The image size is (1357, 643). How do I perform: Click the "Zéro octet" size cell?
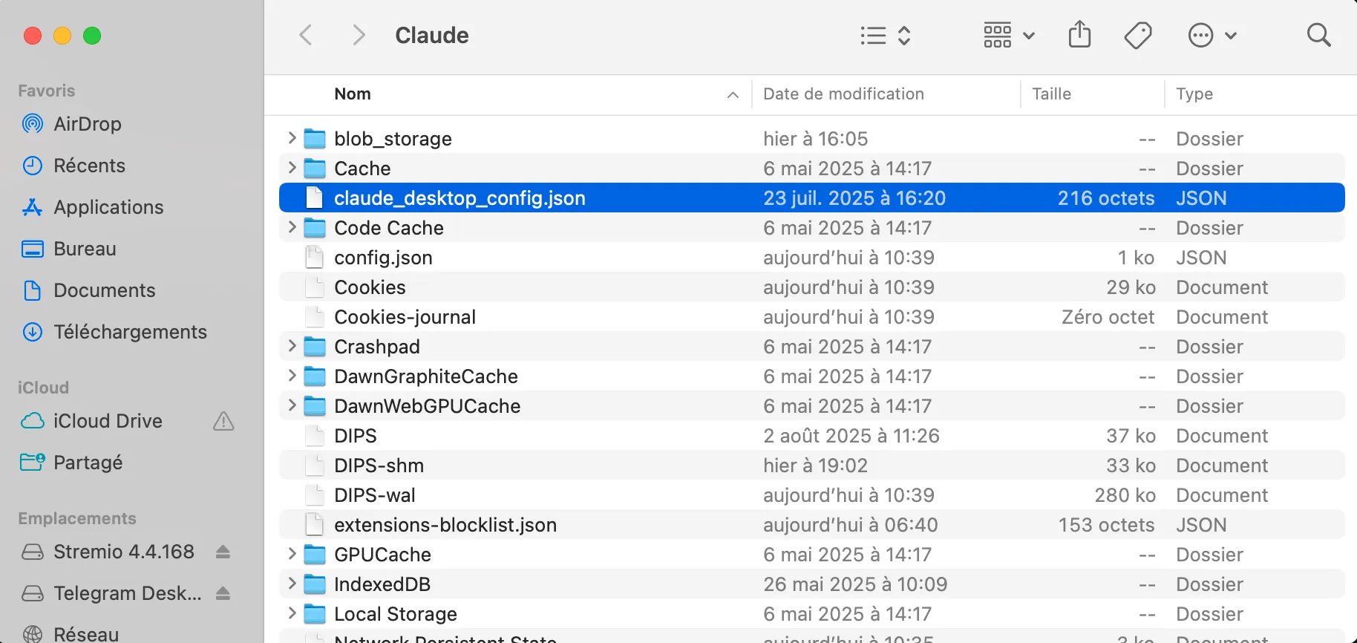click(1108, 317)
